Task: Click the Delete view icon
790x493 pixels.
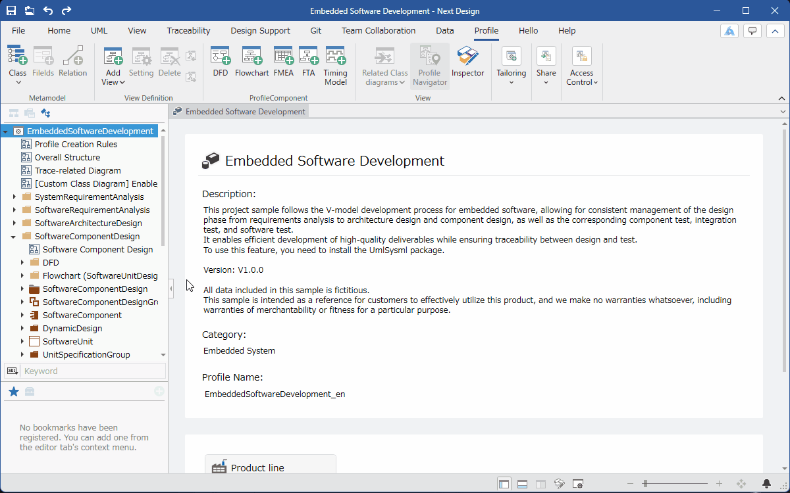Action: (x=170, y=62)
